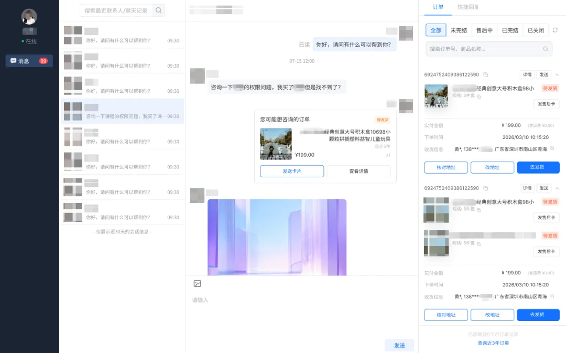The height and width of the screenshot is (353, 566).
Task: Open 消息 in the left sidebar
Action: pyautogui.click(x=29, y=61)
